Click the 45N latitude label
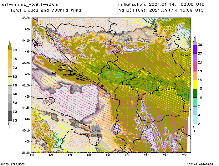219x166 pixels. point(27,29)
